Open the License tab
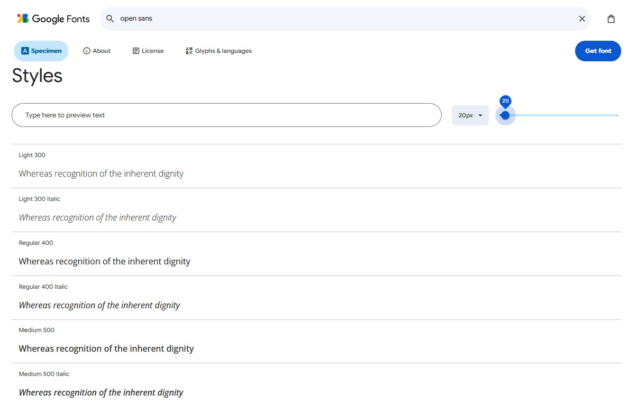Screen dimensions: 637x404 [x=148, y=51]
